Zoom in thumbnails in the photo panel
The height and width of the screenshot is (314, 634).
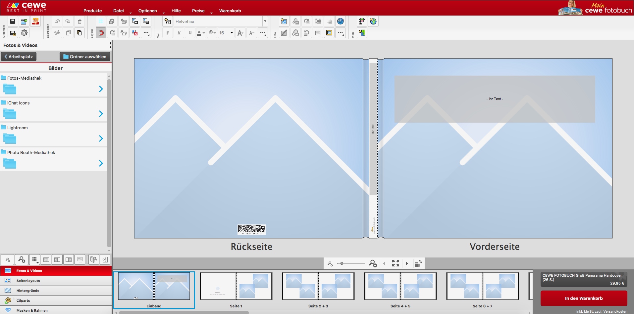tap(22, 259)
